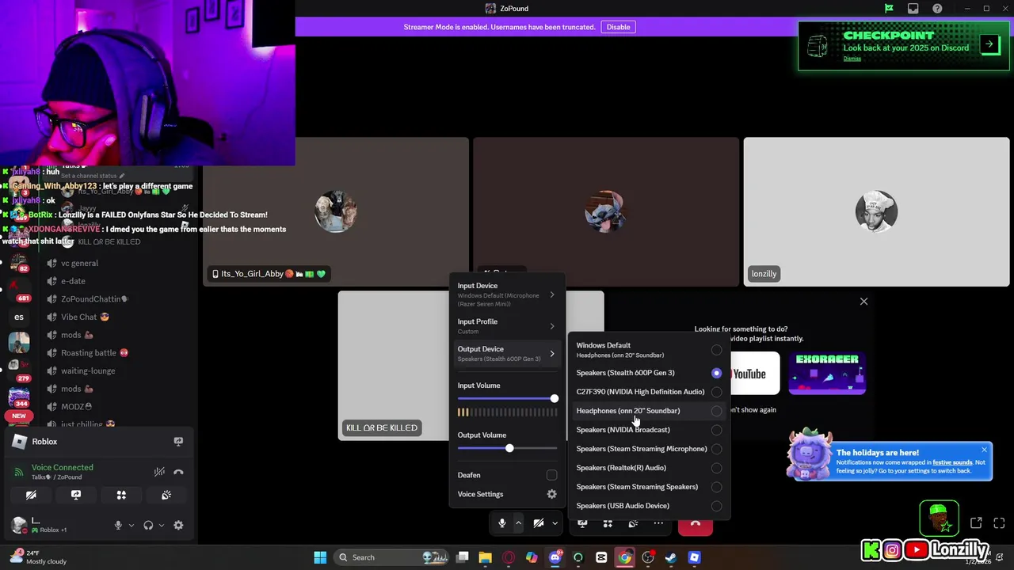The height and width of the screenshot is (570, 1014).
Task: Stream Roblox using the screen icon beside Roblox
Action: 178,442
